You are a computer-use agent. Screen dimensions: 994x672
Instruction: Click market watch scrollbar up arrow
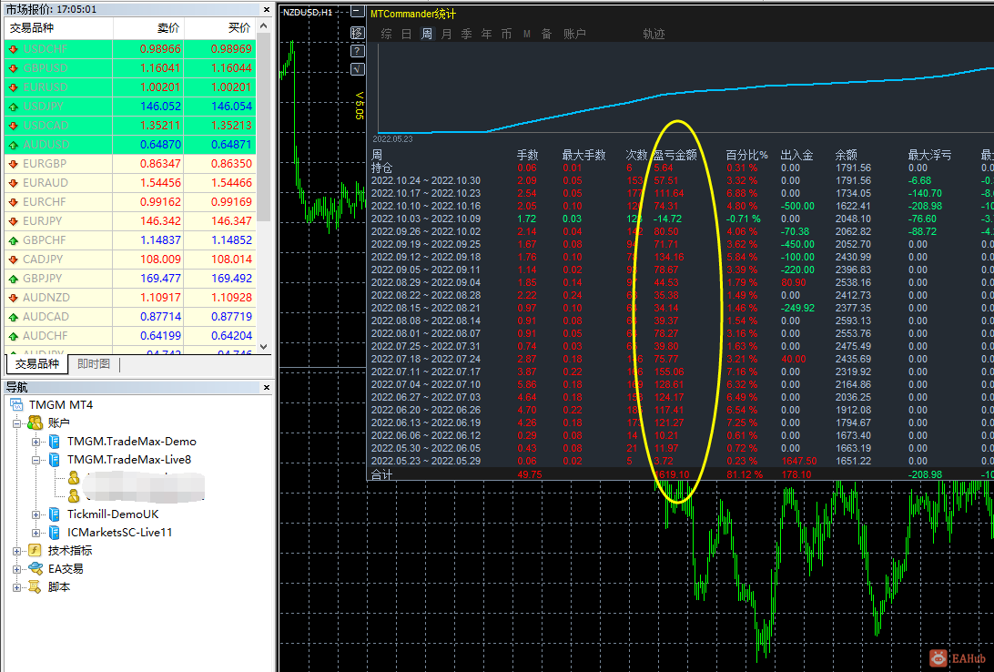pyautogui.click(x=264, y=26)
